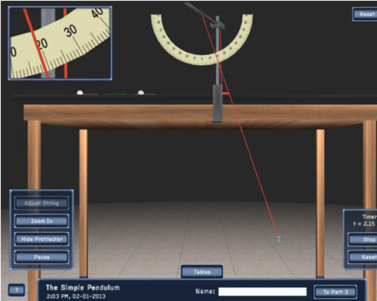Select the left white knob on the rail

click(80, 93)
